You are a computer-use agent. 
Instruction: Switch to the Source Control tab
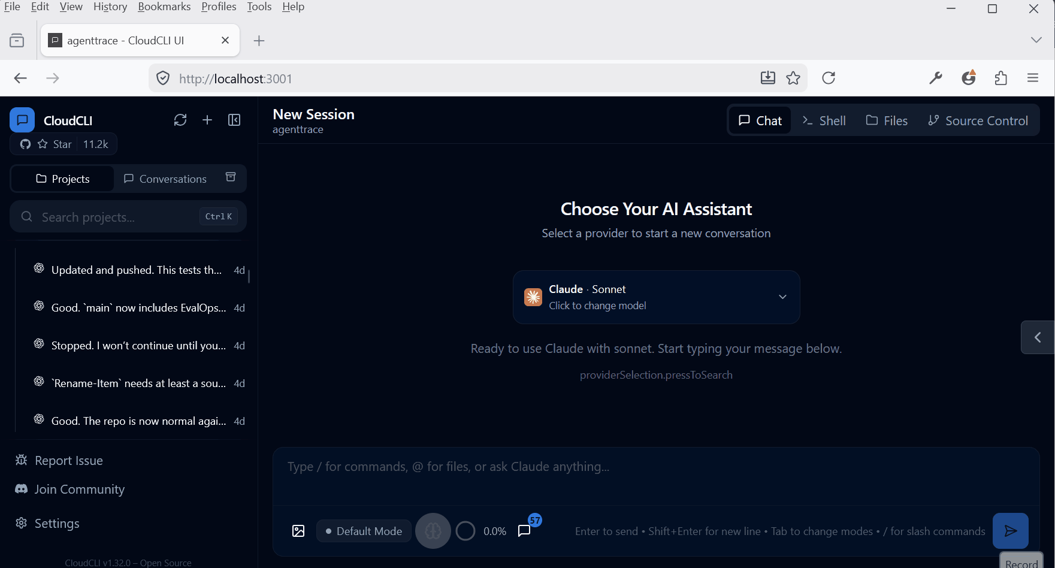click(x=978, y=120)
